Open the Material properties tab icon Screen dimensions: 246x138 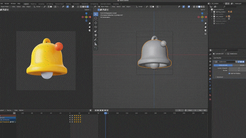210,95
